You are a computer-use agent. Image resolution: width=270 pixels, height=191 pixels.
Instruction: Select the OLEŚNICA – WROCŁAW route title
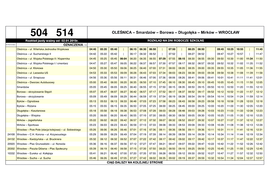tap(175, 32)
